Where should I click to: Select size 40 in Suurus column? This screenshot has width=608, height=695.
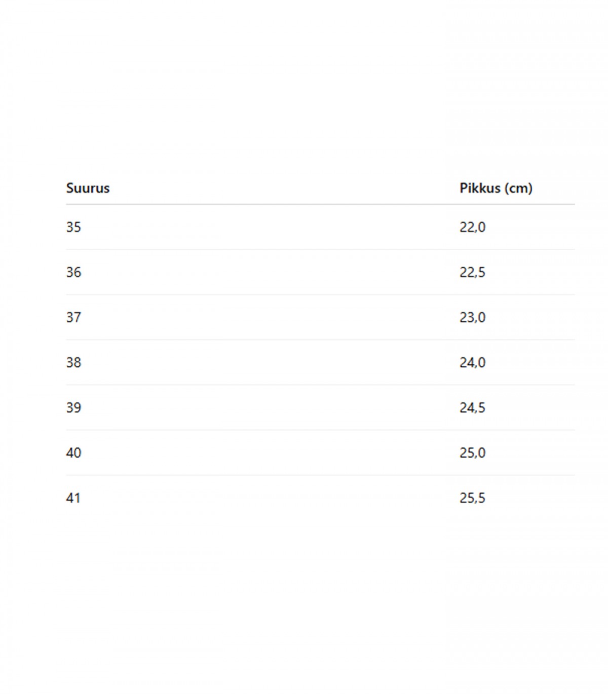pyautogui.click(x=73, y=452)
